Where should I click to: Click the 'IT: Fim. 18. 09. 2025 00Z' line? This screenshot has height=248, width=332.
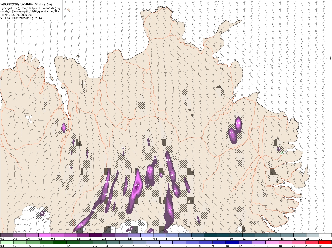coord(16,15)
